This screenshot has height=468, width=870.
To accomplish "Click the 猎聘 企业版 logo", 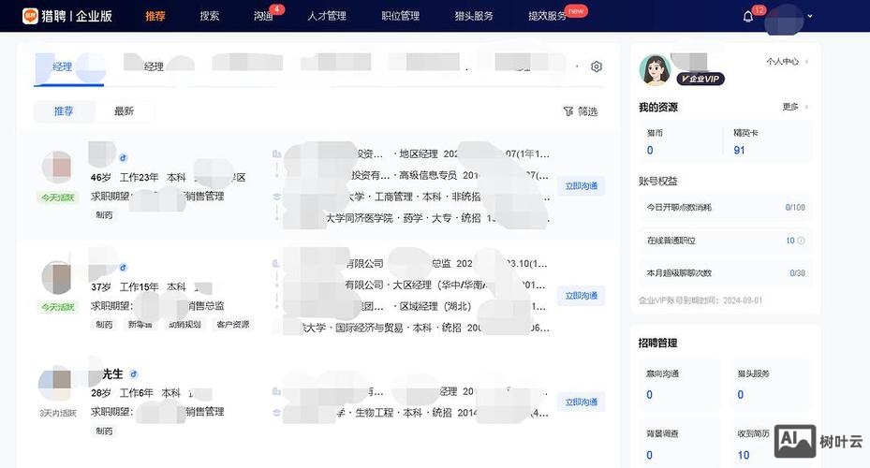I will click(67, 16).
